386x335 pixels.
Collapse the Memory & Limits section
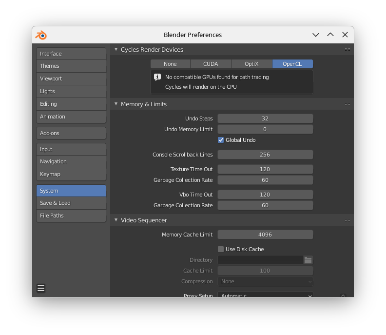[x=116, y=104]
